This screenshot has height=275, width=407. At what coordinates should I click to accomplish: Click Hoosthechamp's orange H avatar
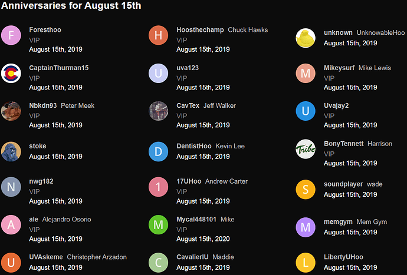pos(158,35)
